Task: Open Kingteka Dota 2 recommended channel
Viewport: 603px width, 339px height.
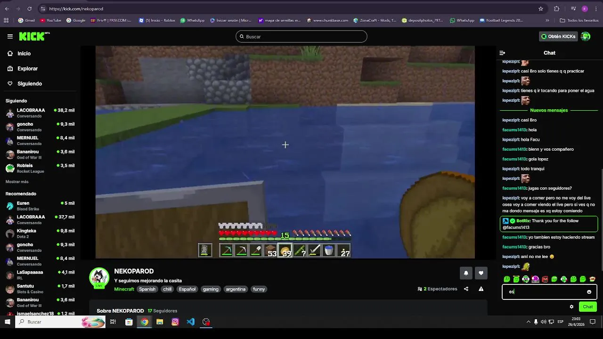Action: [x=40, y=234]
